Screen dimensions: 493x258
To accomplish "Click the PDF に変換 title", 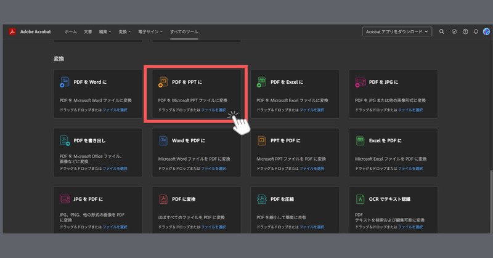I will 184,199.
